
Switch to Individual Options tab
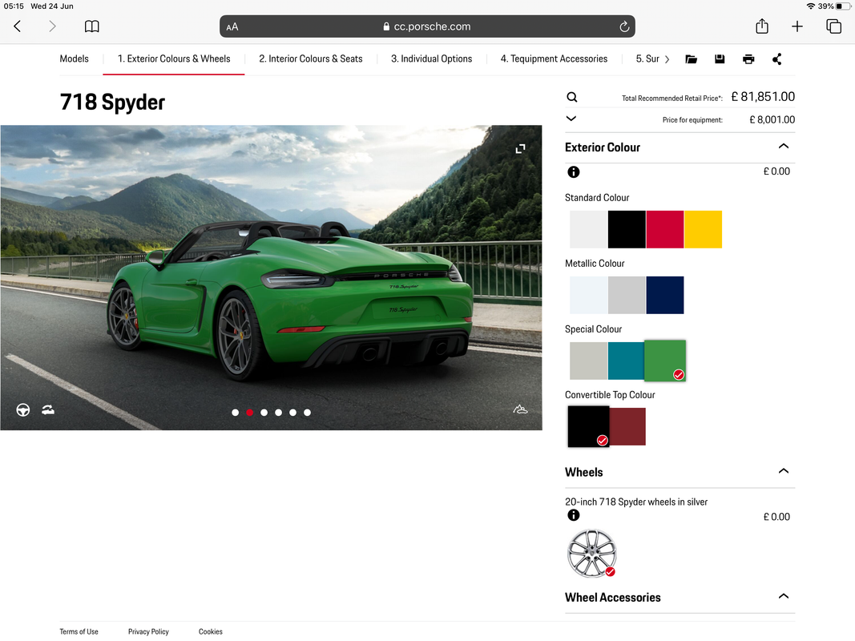tap(431, 58)
